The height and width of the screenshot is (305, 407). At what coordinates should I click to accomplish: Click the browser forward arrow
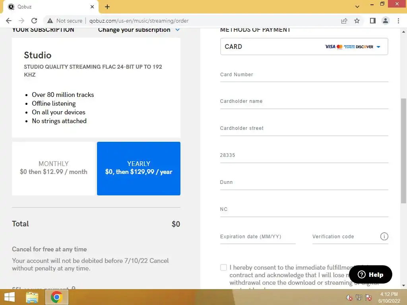point(21,21)
